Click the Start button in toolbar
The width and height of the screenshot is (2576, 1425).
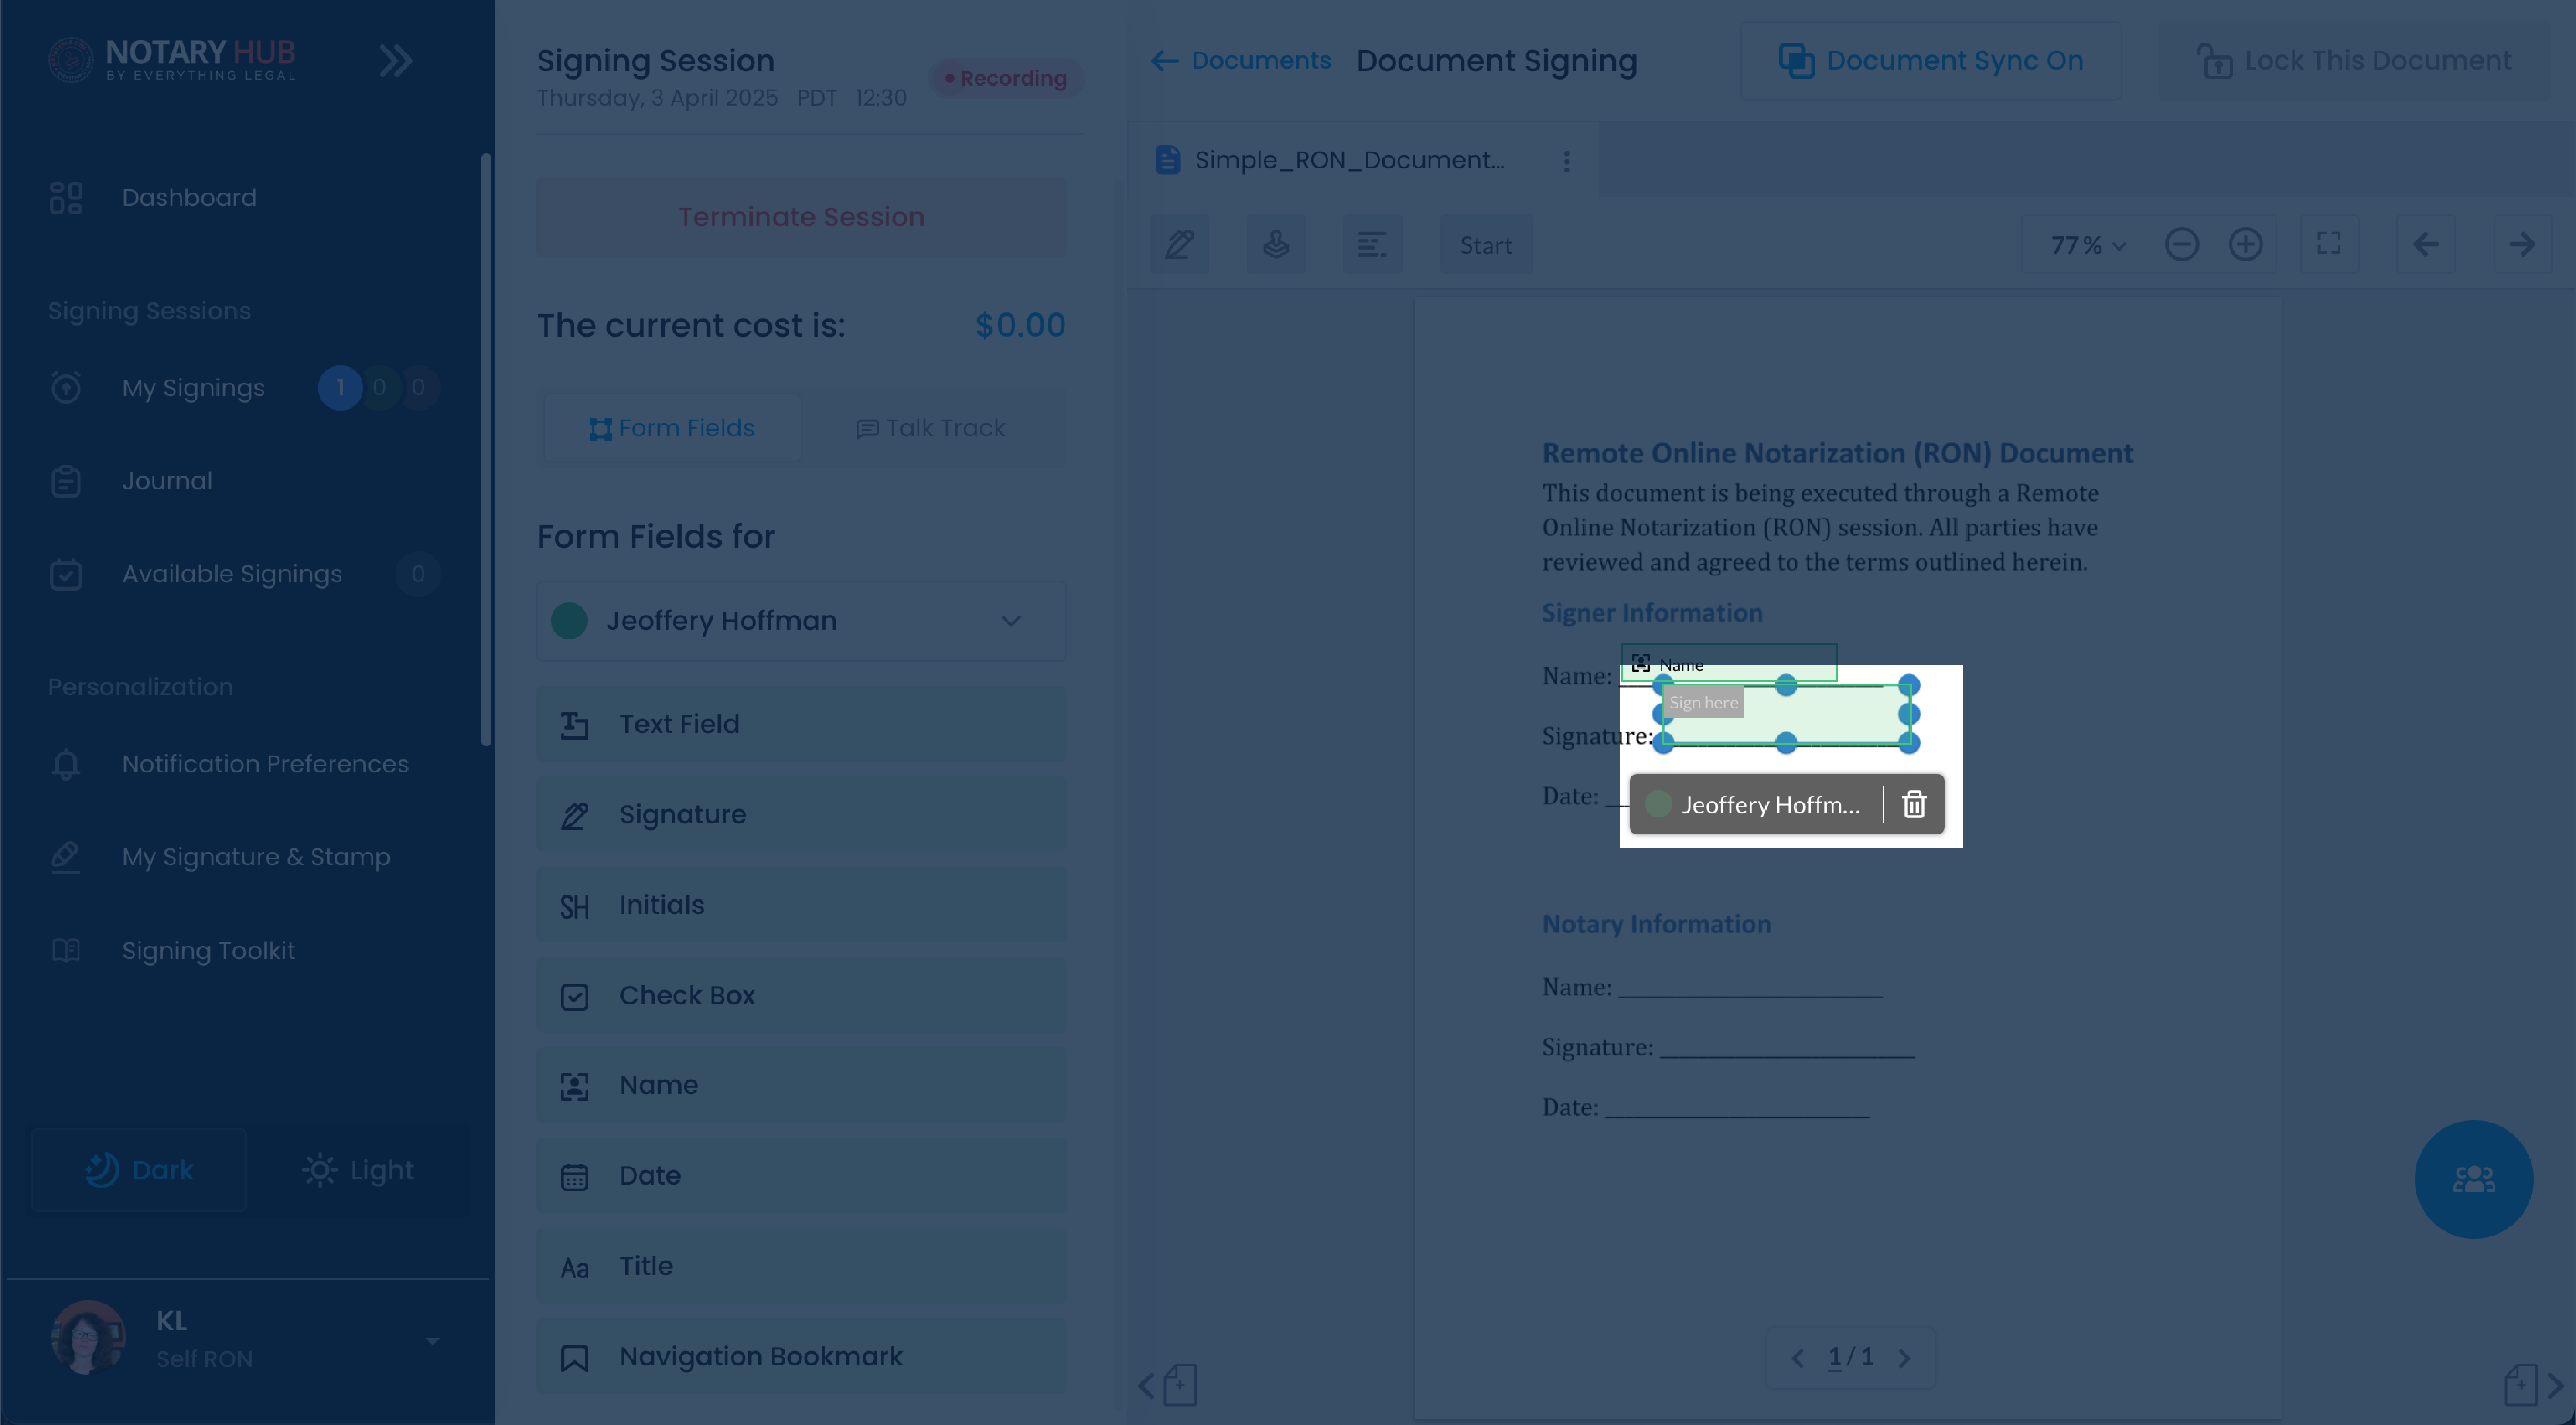pyautogui.click(x=1486, y=245)
